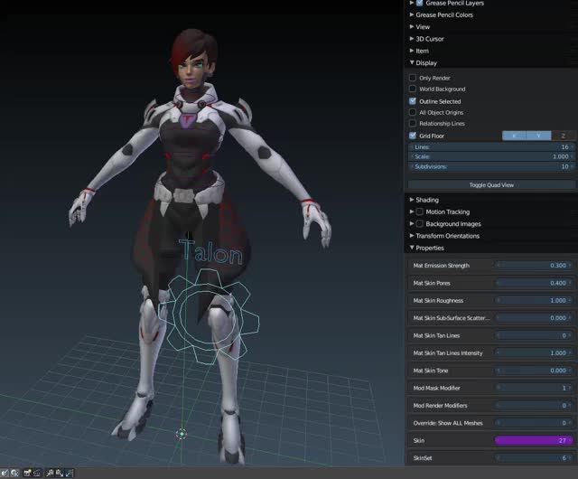This screenshot has height=479, width=578.
Task: Enable All Object Origins
Action: click(x=413, y=112)
